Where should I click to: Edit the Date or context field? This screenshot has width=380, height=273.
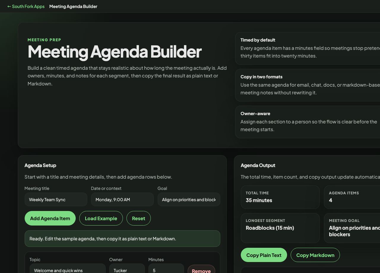click(x=122, y=199)
